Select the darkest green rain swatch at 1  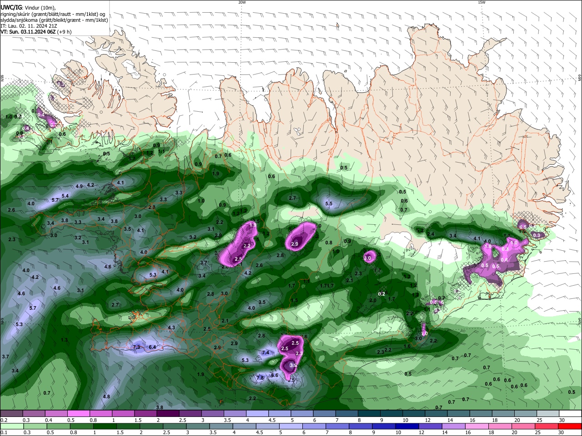105,426
